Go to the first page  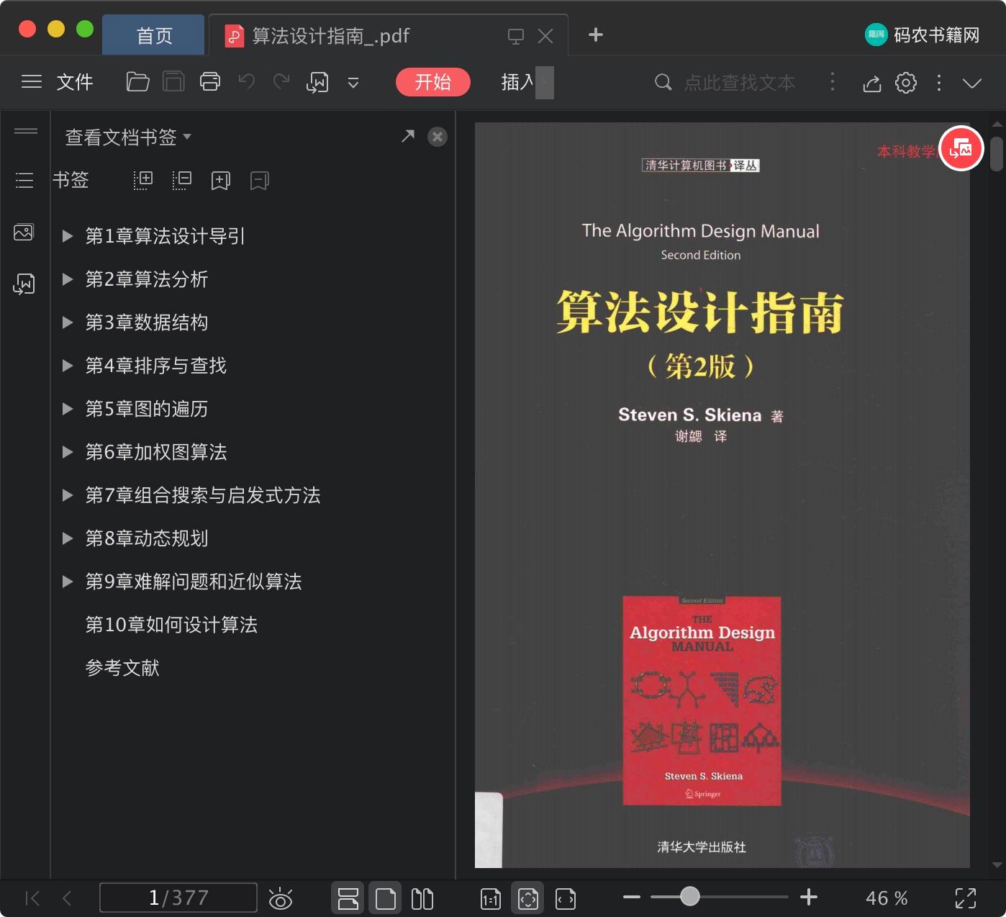click(32, 898)
